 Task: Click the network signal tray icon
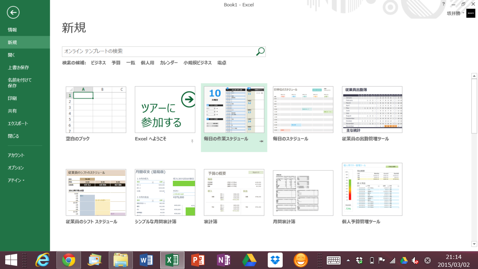pyautogui.click(x=392, y=260)
